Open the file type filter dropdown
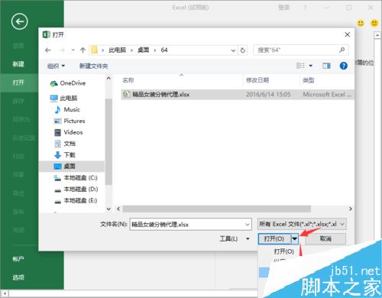The width and height of the screenshot is (382, 298). (302, 224)
